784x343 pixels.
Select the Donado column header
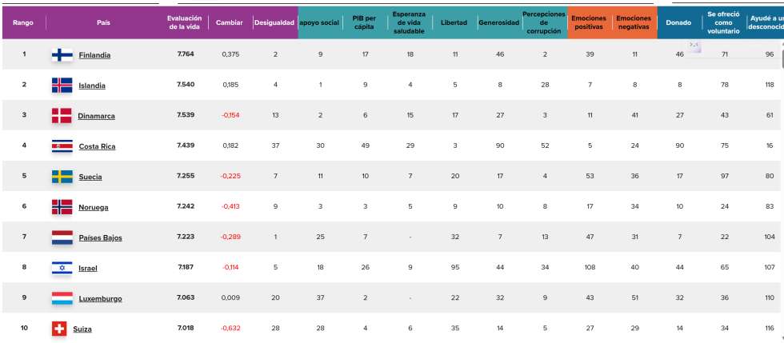click(x=679, y=22)
